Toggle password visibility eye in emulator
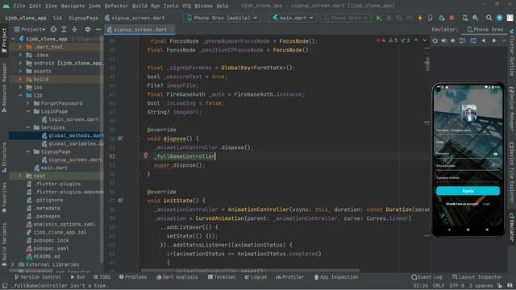Viewport: 516px width, 290px height. (x=495, y=154)
